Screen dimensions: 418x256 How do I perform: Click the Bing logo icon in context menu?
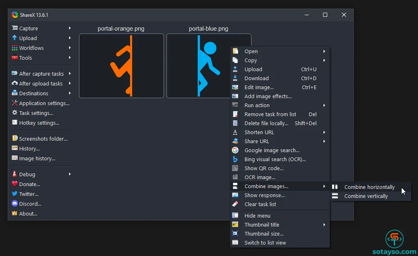pos(235,159)
